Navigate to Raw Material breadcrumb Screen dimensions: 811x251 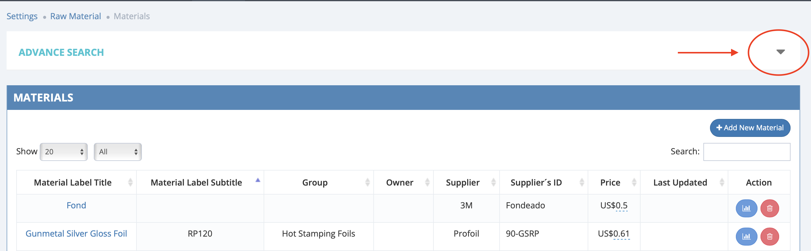(75, 16)
